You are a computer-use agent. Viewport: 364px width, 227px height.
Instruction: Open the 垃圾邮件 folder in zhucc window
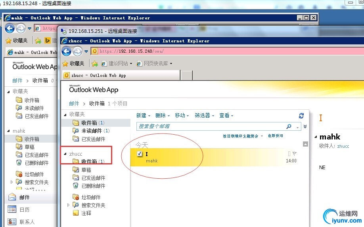(x=87, y=197)
